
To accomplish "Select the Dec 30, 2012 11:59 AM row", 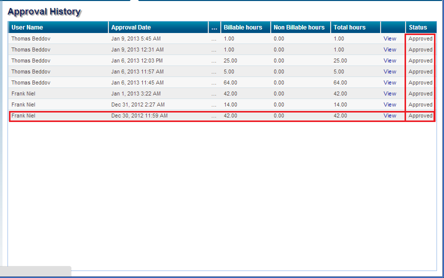I will click(139, 115).
